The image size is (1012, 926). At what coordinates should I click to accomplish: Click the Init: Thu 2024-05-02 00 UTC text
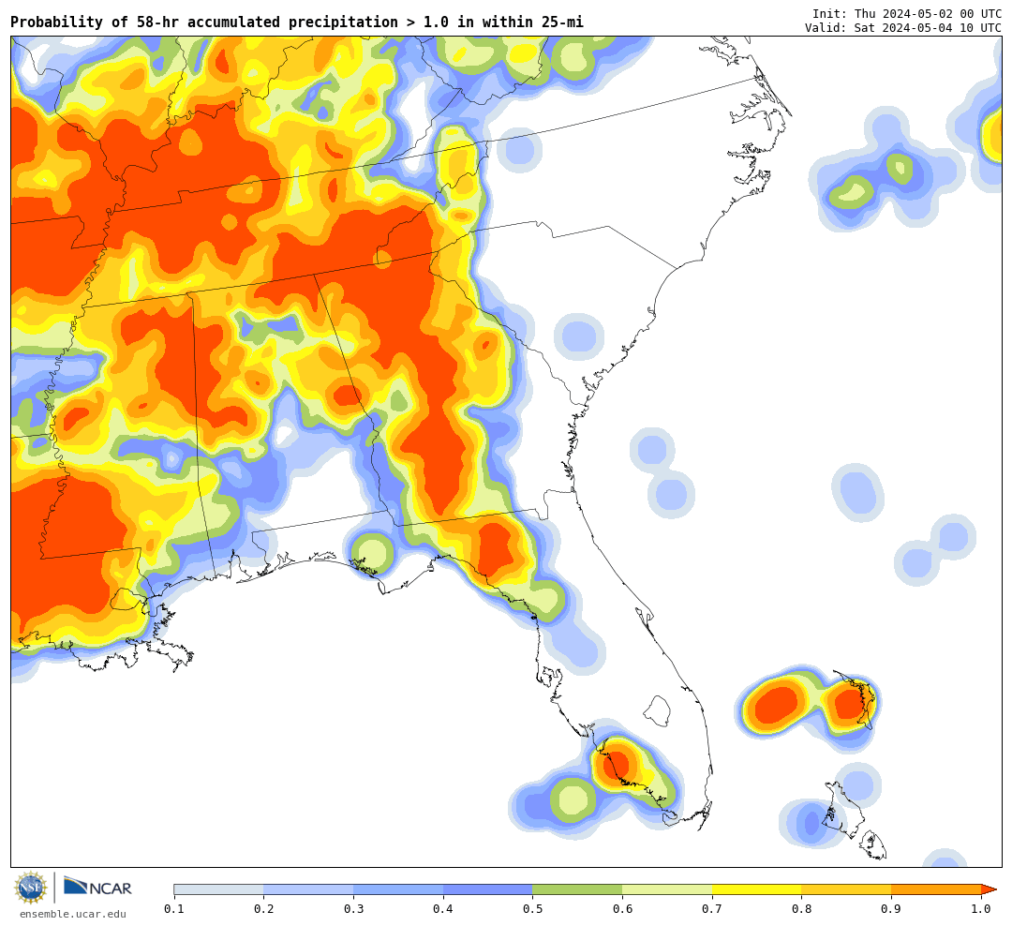(907, 14)
